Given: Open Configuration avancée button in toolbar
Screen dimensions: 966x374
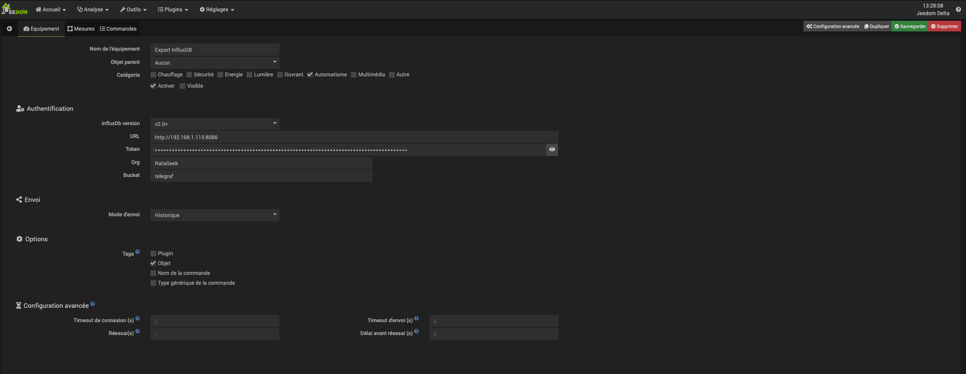Looking at the screenshot, I should 833,26.
